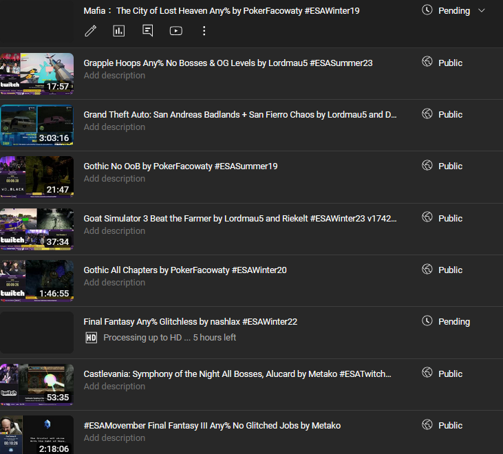This screenshot has width=503, height=454.
Task: Add description to GTA San Andreas video
Action: pos(114,127)
